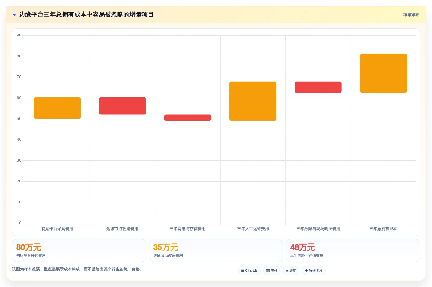
Task: Click the red 边缘节点改造费用 bar
Action: [122, 106]
